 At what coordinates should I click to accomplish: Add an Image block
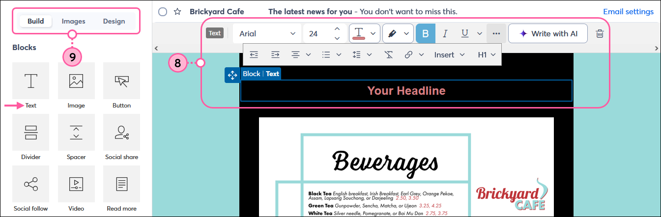pos(76,81)
